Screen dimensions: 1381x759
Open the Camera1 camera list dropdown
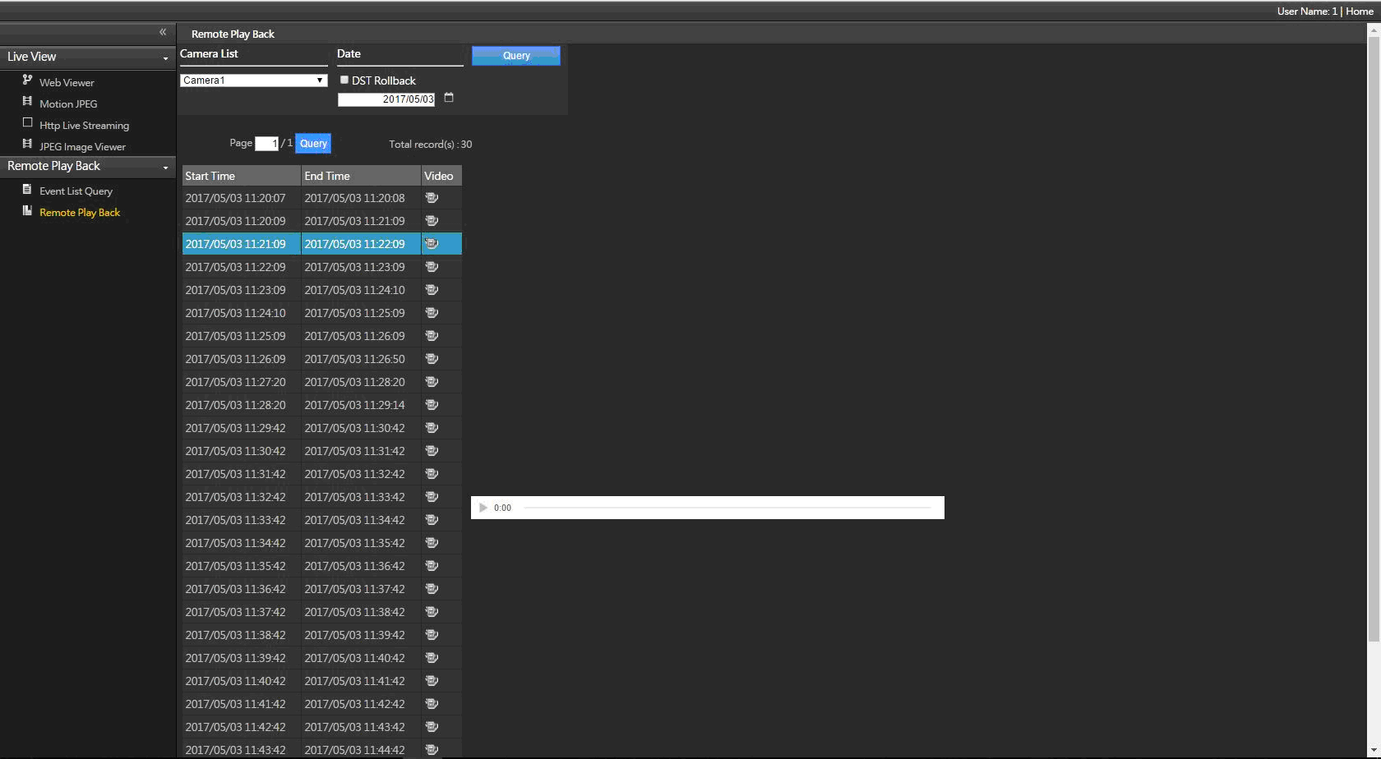[x=254, y=80]
